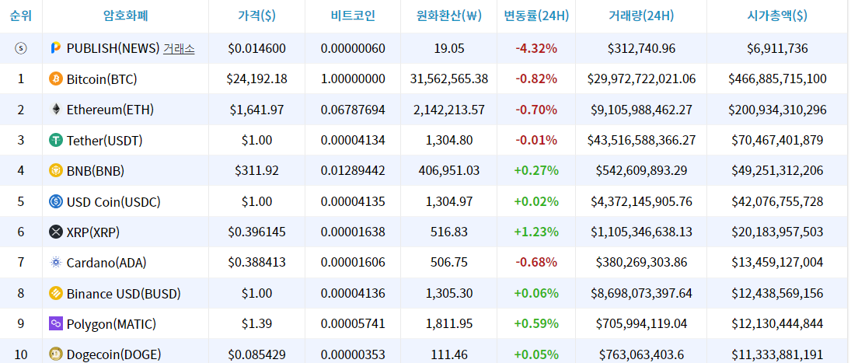Sort by the 순위 column header
Image resolution: width=851 pixels, height=363 pixels.
point(21,16)
